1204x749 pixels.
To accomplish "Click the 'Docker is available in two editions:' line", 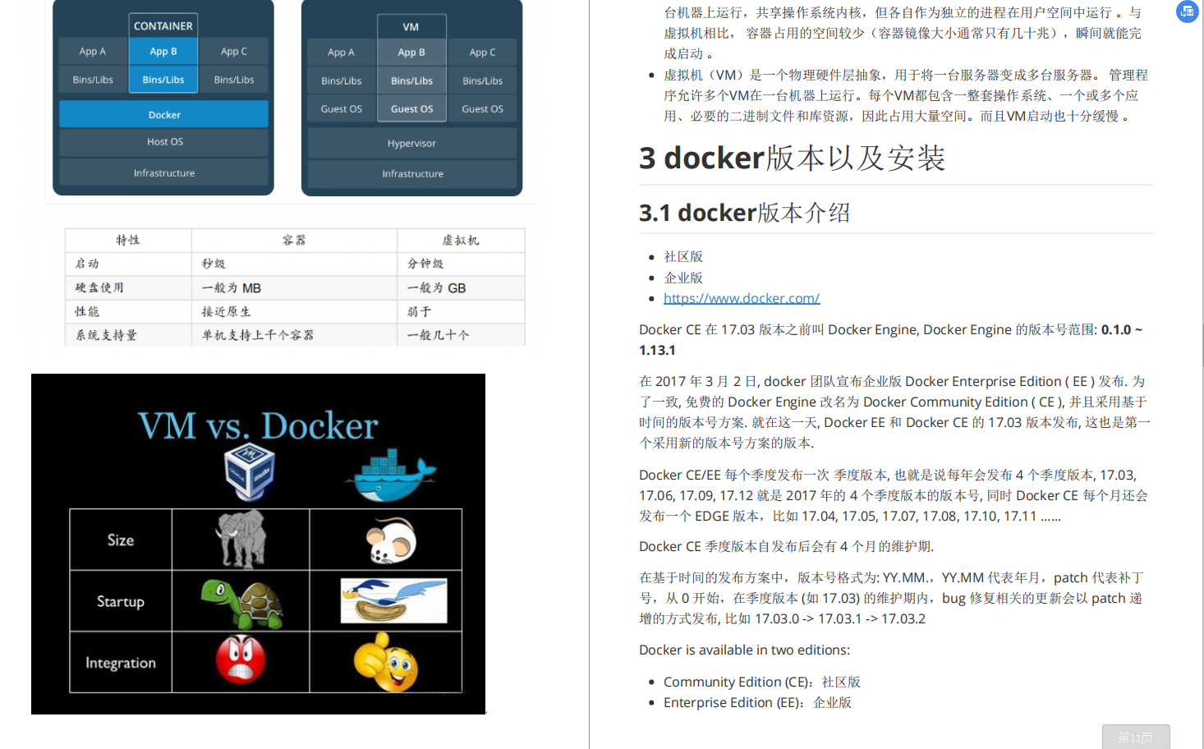I will (x=744, y=650).
